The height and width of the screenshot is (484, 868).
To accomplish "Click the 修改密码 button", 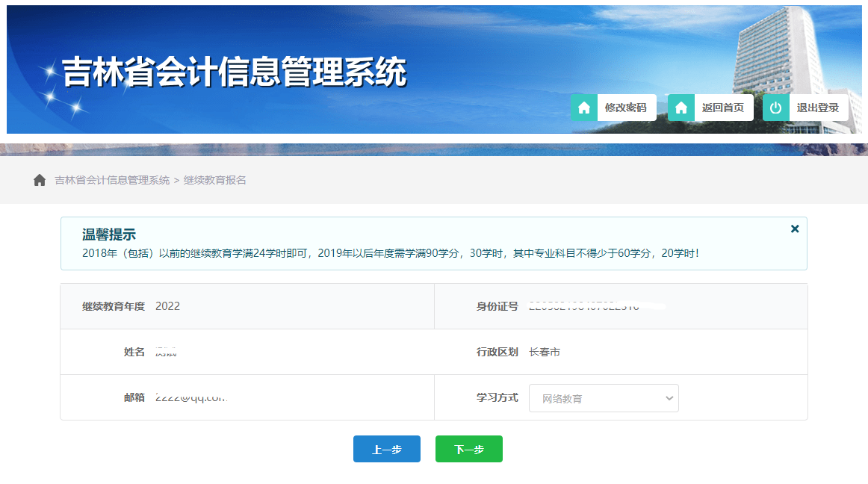I will [626, 108].
